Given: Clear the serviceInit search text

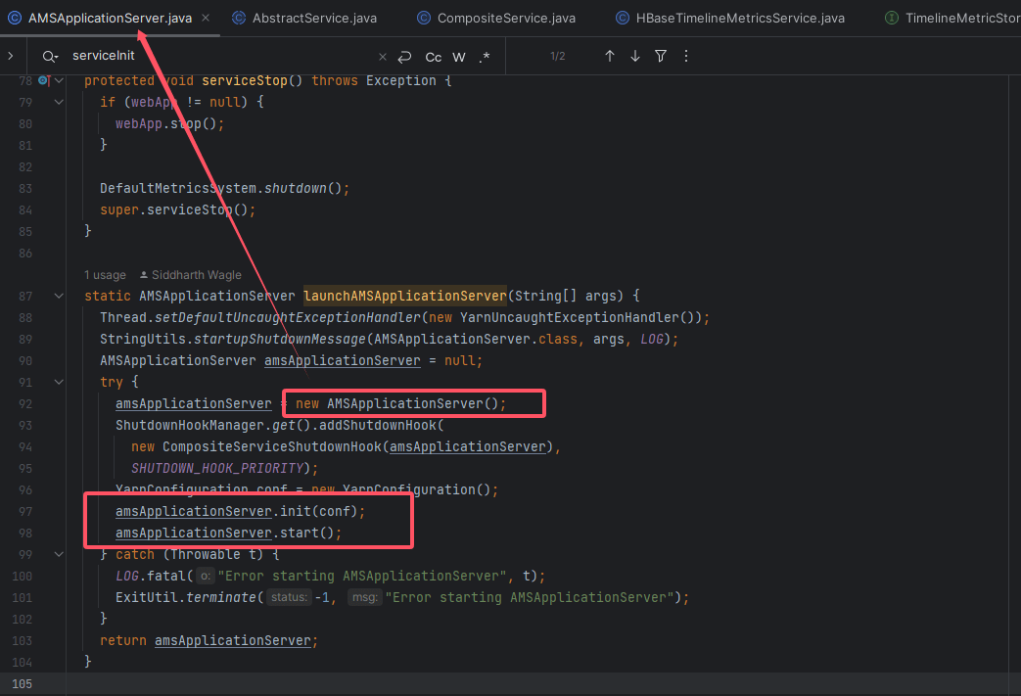Looking at the screenshot, I should tap(382, 57).
